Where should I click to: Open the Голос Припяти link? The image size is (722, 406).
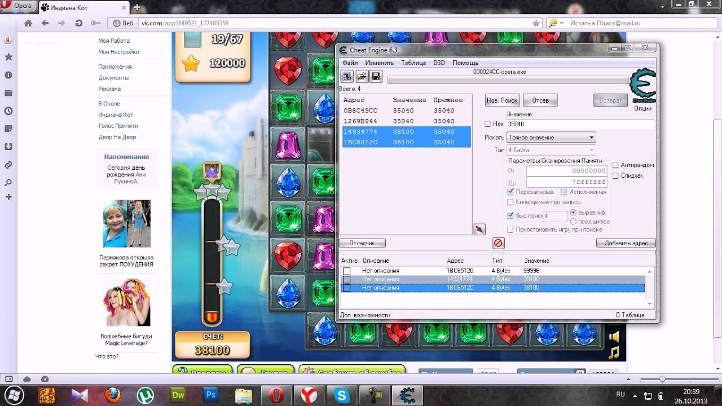point(118,126)
